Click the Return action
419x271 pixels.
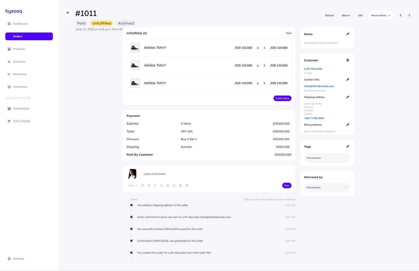[x=346, y=15]
